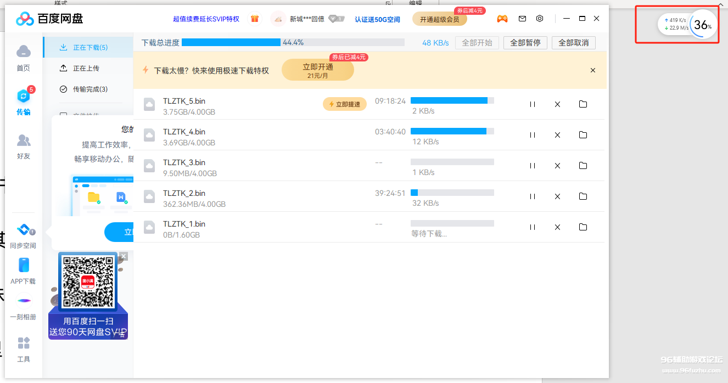The width and height of the screenshot is (728, 383).
Task: Click 立即开通 in the speed banner
Action: click(318, 70)
